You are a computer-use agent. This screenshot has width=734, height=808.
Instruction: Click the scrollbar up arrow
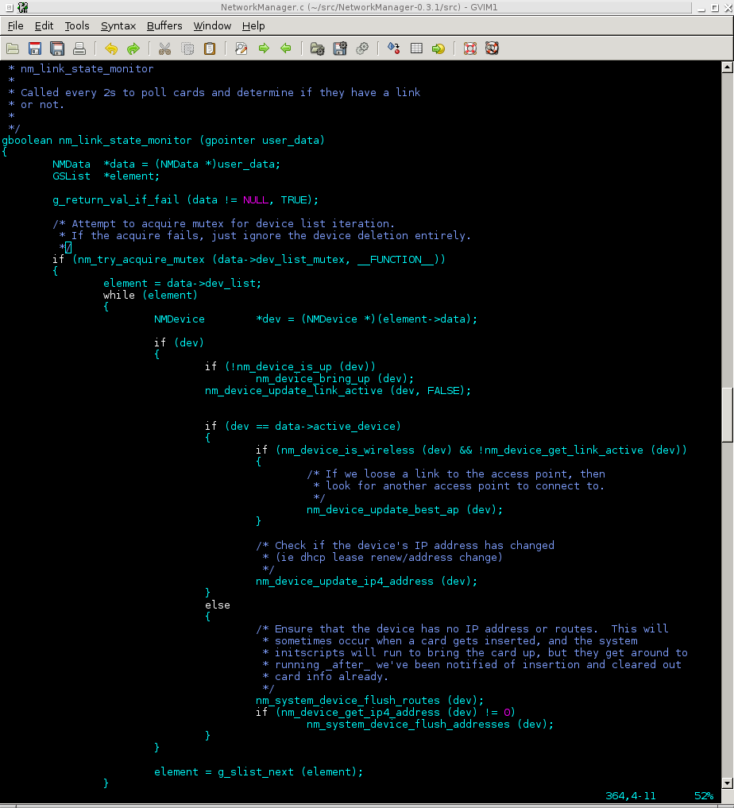coord(728,67)
